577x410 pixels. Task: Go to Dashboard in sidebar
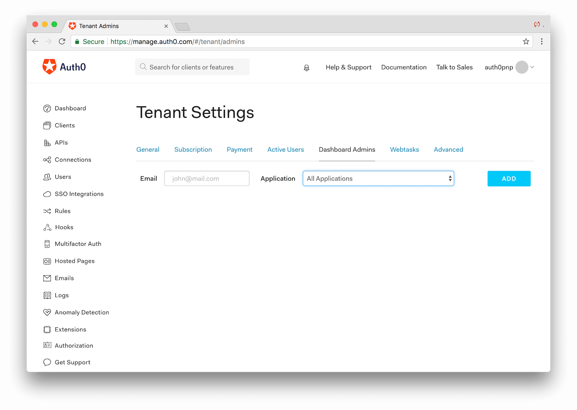(70, 108)
